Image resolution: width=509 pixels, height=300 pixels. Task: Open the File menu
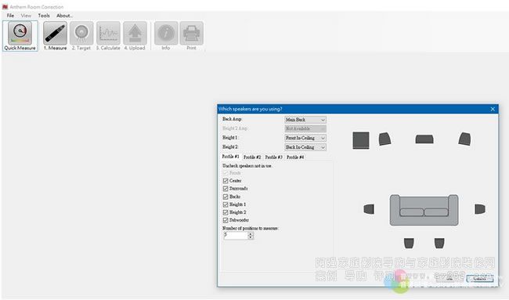pyautogui.click(x=10, y=15)
